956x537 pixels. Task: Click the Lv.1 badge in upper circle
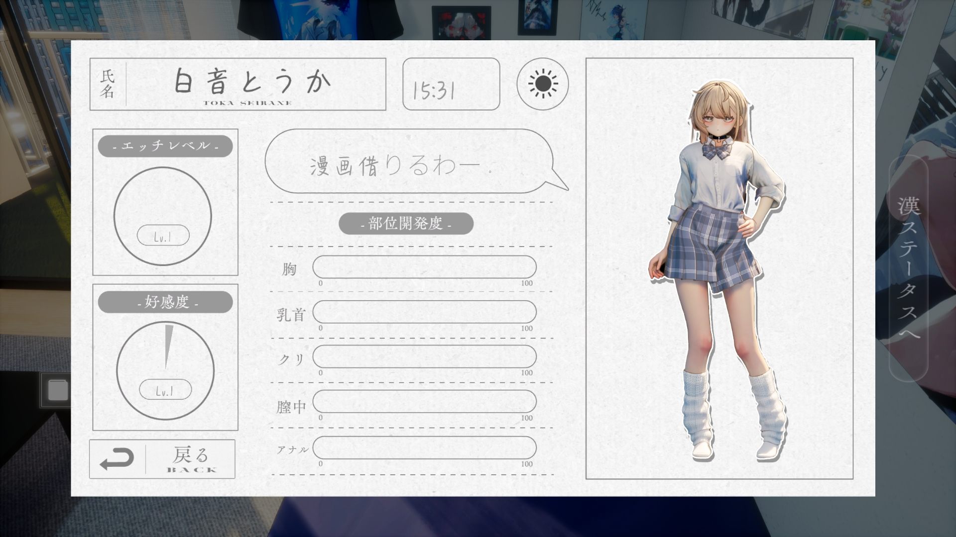click(x=163, y=236)
